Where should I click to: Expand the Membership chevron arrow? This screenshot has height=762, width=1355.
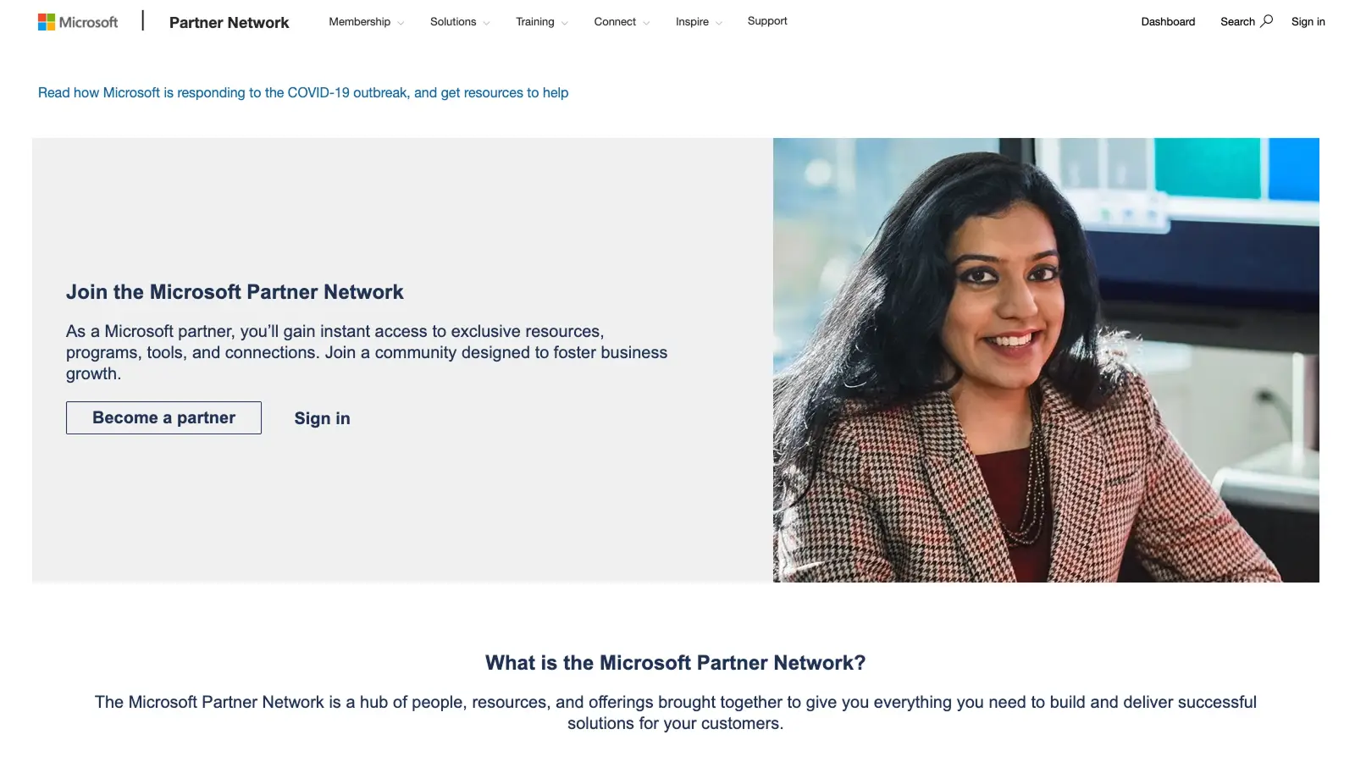point(401,23)
